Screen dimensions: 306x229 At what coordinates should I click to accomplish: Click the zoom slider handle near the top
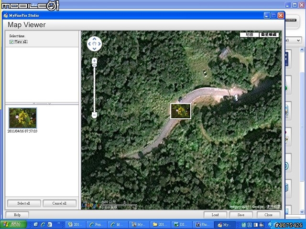[x=95, y=65]
